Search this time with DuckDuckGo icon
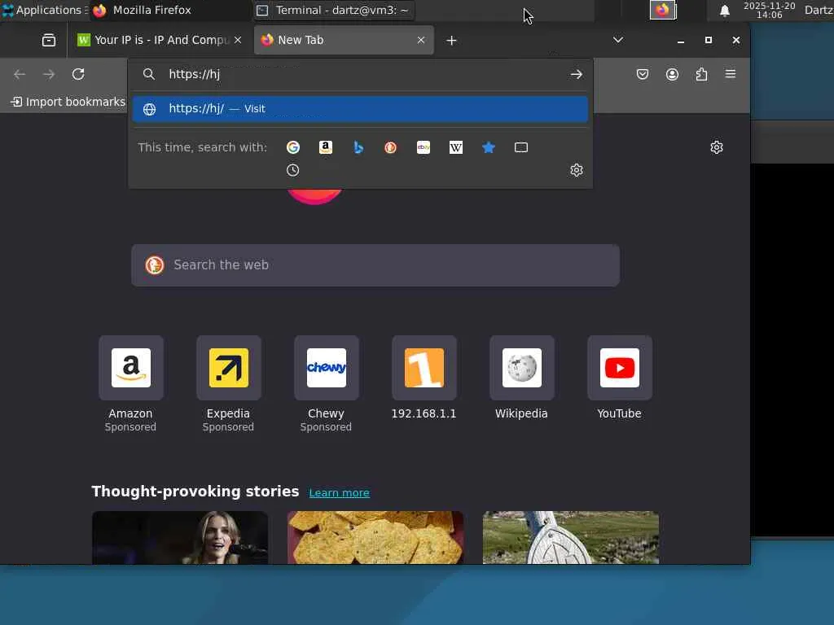834x625 pixels. (391, 147)
